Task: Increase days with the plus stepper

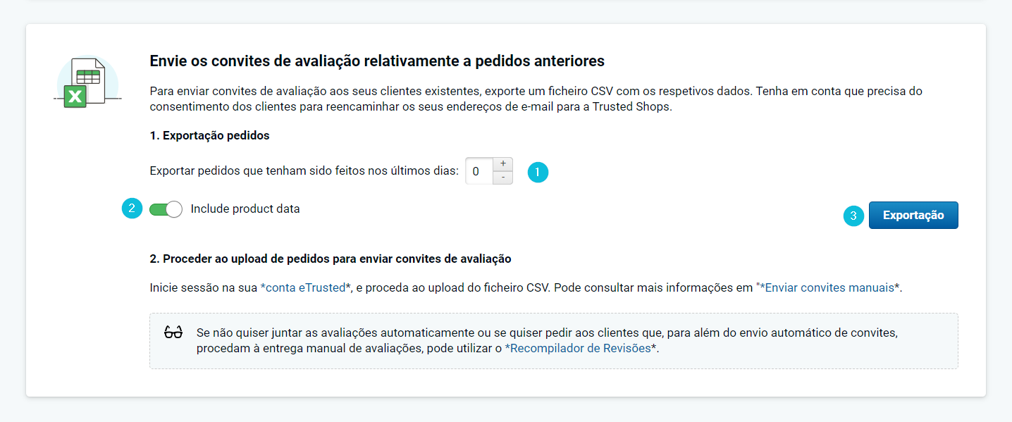Action: point(502,164)
